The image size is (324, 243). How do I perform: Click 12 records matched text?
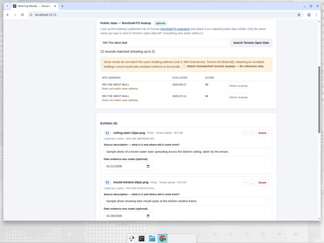(x=128, y=51)
